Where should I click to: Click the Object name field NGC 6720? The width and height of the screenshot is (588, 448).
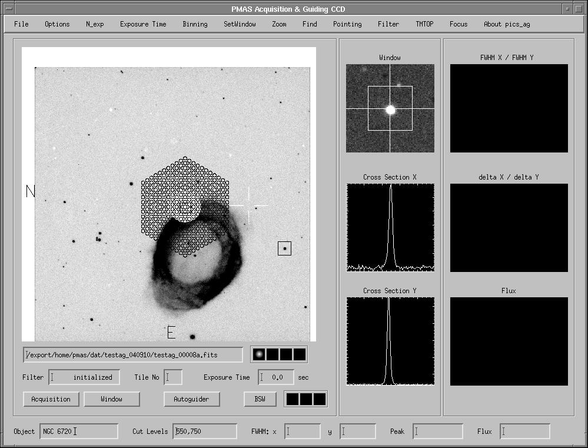coord(79,432)
